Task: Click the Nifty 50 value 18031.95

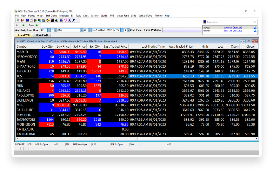Action: coord(233,31)
